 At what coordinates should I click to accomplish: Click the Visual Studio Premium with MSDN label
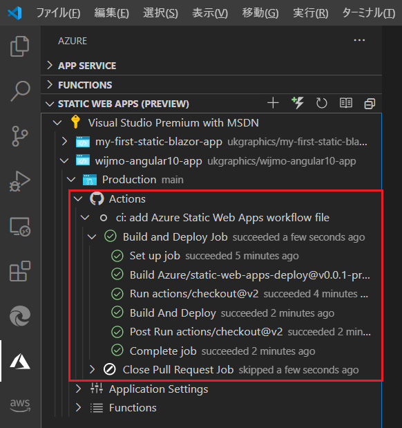173,123
